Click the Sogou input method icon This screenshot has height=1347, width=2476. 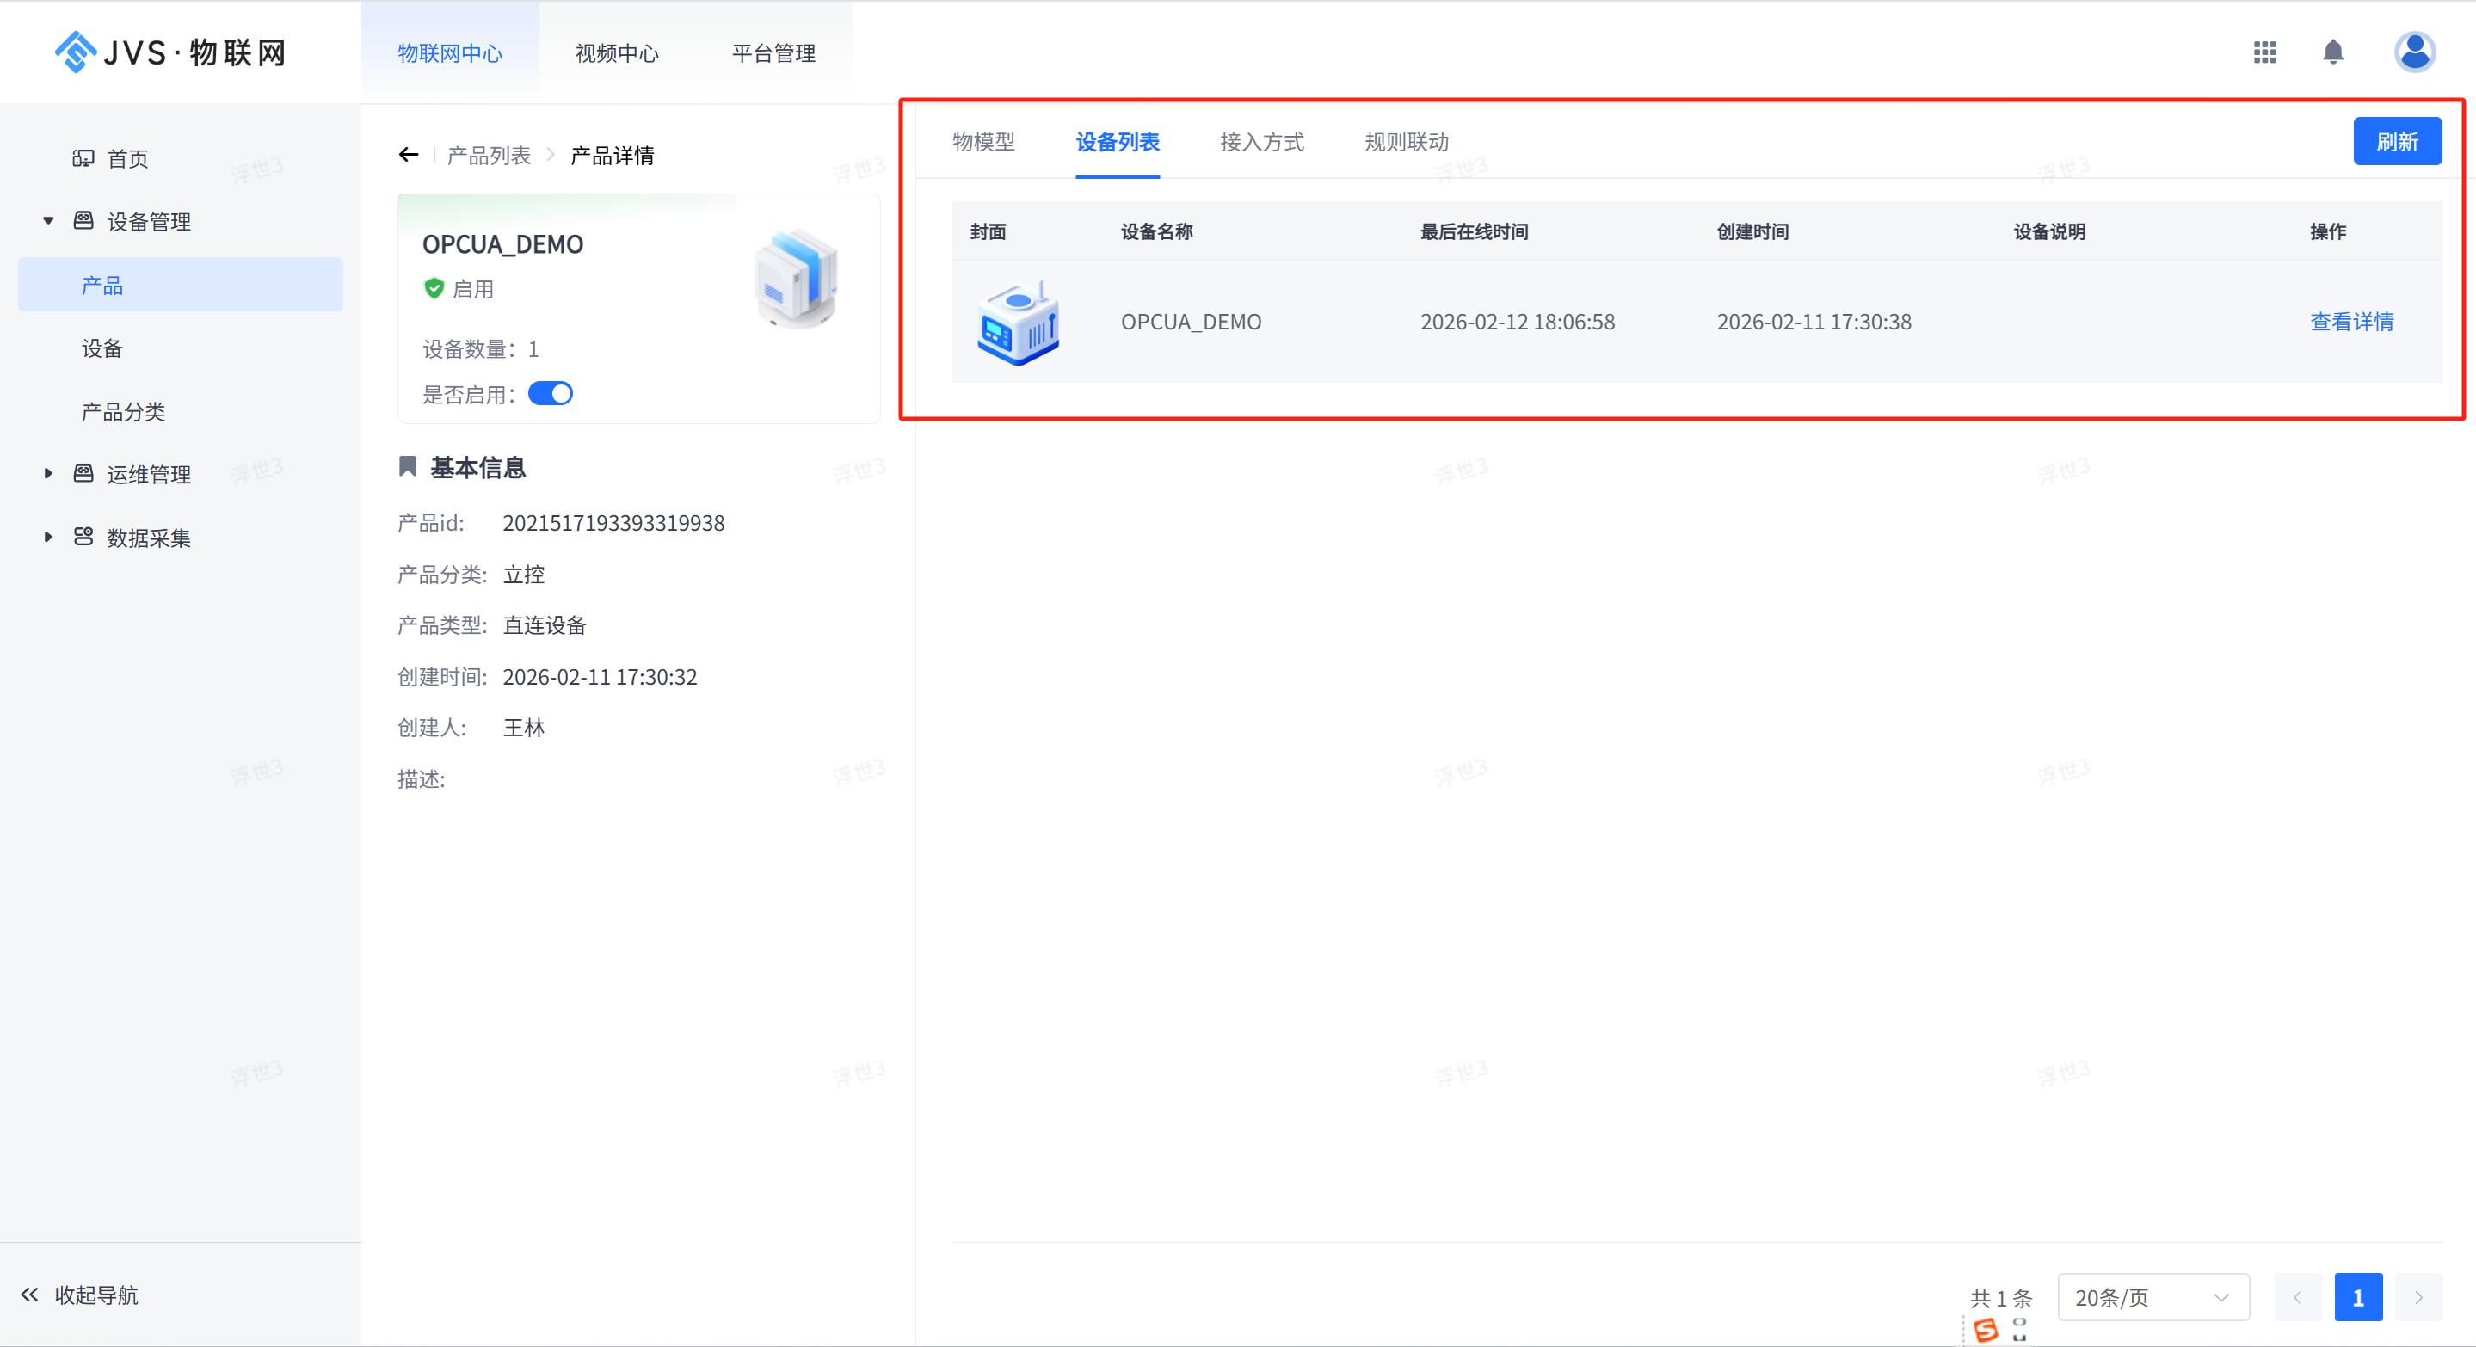[1985, 1330]
